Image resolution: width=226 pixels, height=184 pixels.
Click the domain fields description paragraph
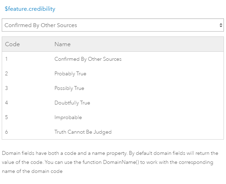tap(110, 162)
